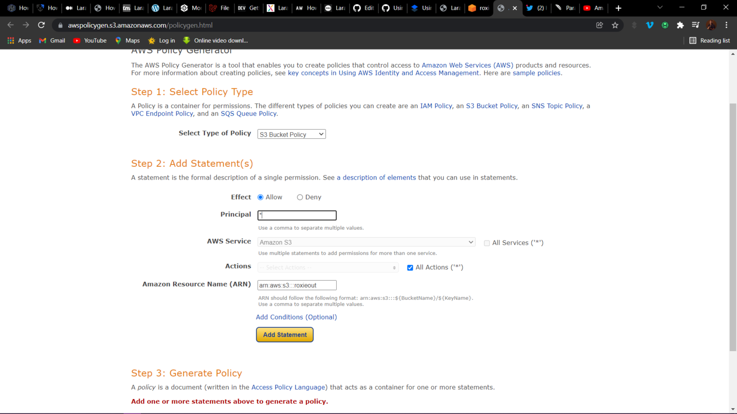Uncheck the All Actions checkbox

[x=410, y=267]
